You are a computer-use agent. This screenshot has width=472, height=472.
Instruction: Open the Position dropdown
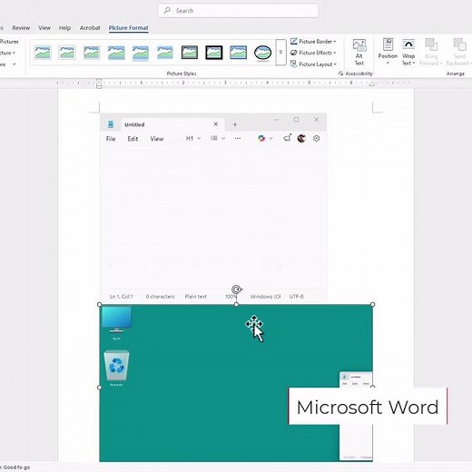[x=388, y=52]
